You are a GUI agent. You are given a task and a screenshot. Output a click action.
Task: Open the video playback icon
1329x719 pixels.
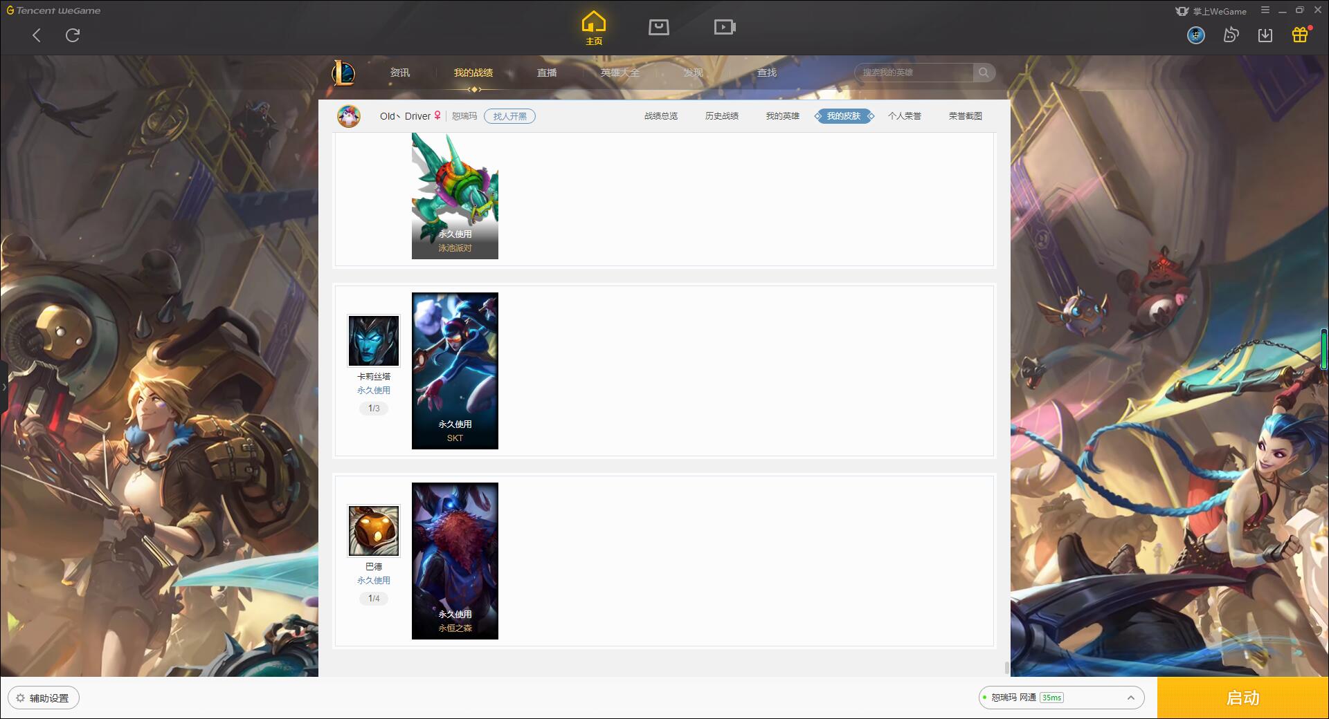point(725,27)
